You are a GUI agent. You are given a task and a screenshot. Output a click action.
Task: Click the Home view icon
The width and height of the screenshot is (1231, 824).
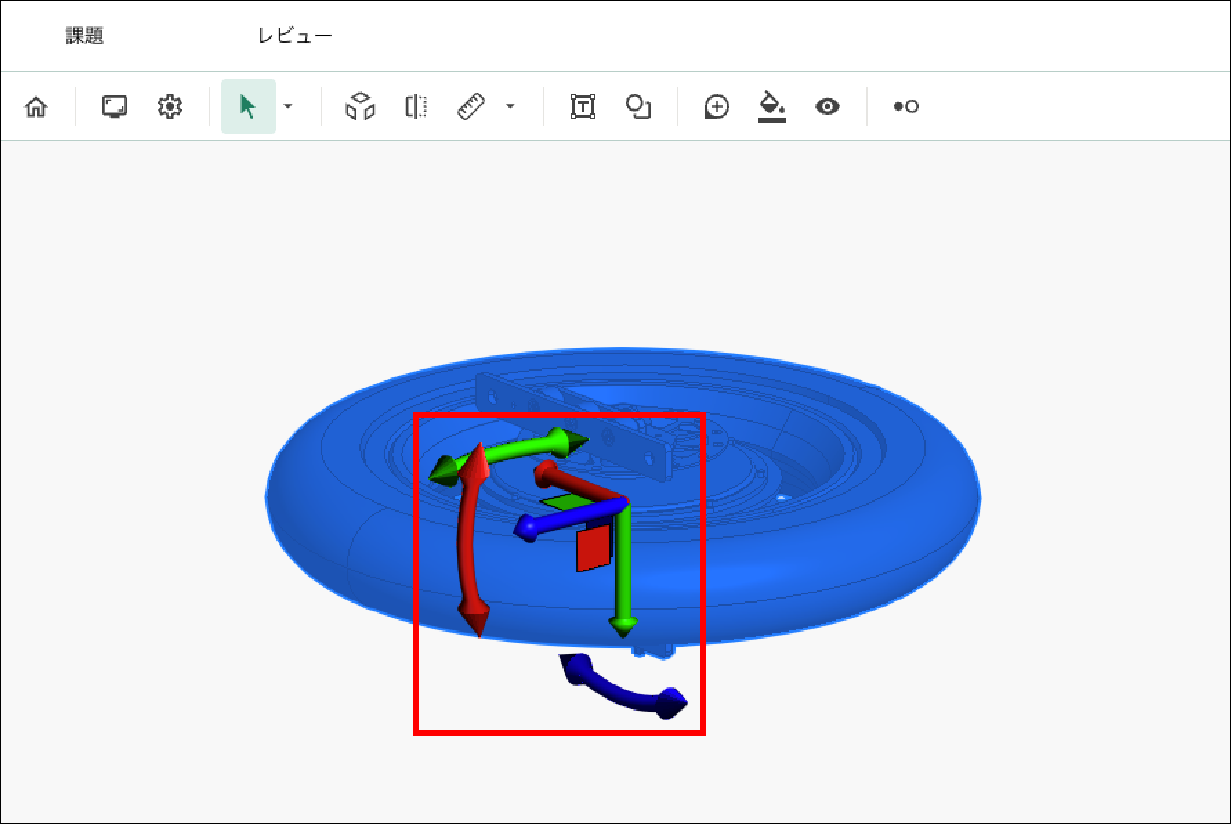tap(36, 106)
